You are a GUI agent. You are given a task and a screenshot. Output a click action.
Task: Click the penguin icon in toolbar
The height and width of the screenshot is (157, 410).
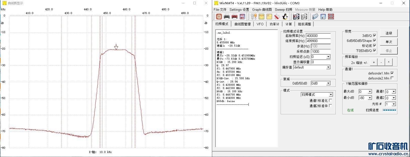click(285, 17)
